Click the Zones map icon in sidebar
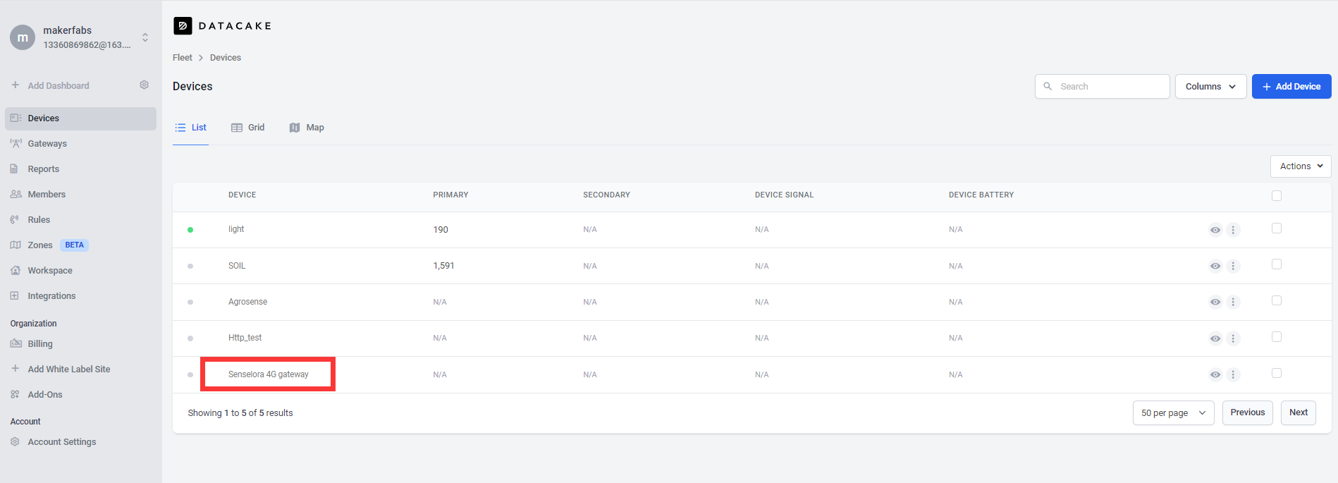 click(x=16, y=245)
